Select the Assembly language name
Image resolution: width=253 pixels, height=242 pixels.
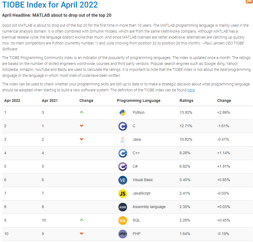coord(149,207)
